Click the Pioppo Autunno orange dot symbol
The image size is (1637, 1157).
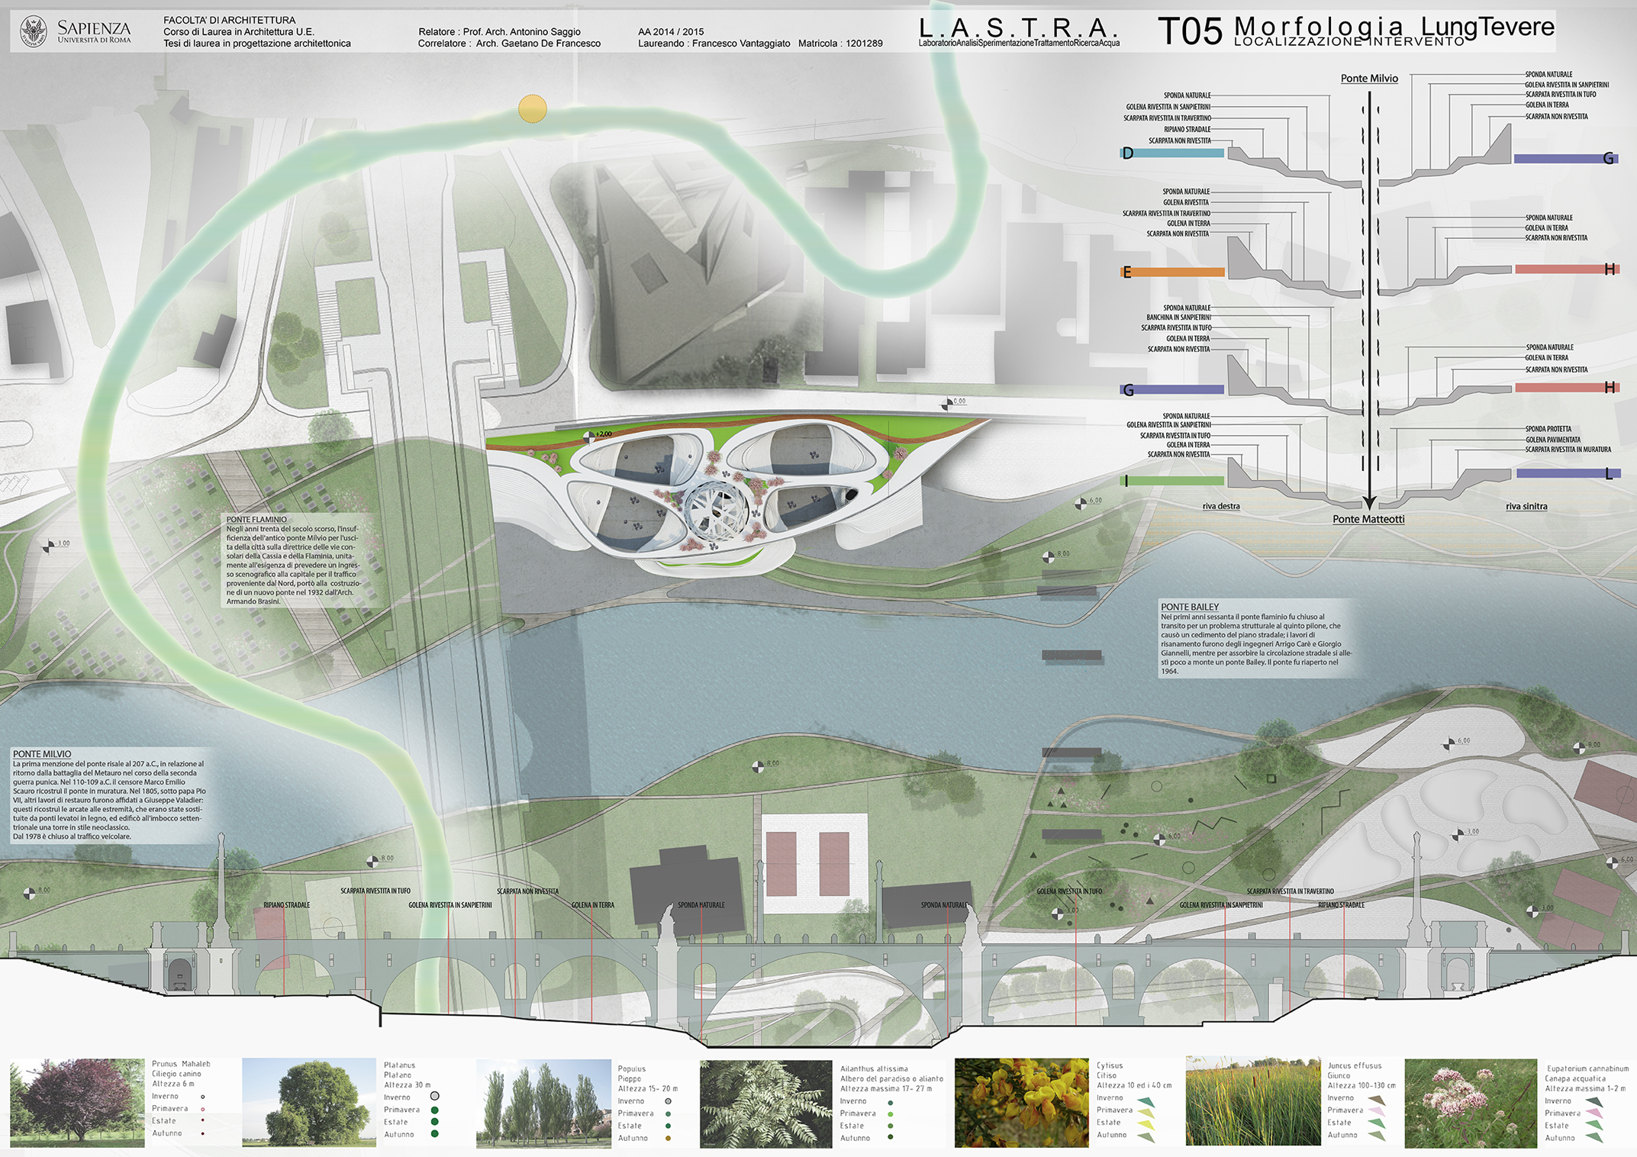tap(668, 1138)
